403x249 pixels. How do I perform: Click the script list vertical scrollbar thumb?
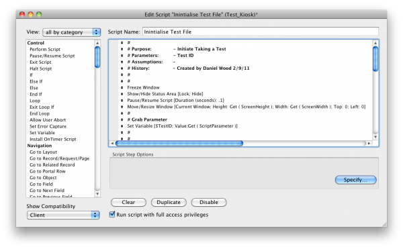375,59
